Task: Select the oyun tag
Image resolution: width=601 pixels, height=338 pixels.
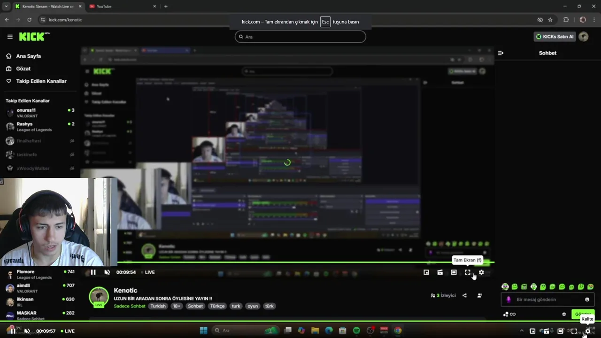Action: (253, 306)
